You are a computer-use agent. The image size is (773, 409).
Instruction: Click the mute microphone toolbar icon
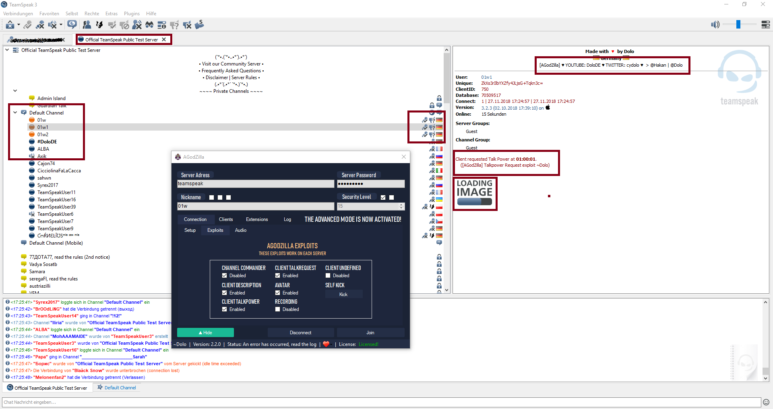coord(40,25)
